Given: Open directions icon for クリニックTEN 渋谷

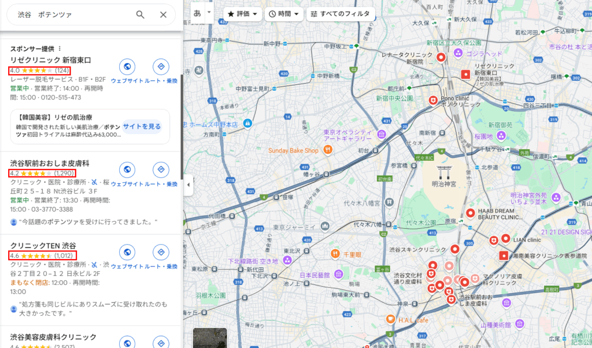Looking at the screenshot, I should 161,252.
